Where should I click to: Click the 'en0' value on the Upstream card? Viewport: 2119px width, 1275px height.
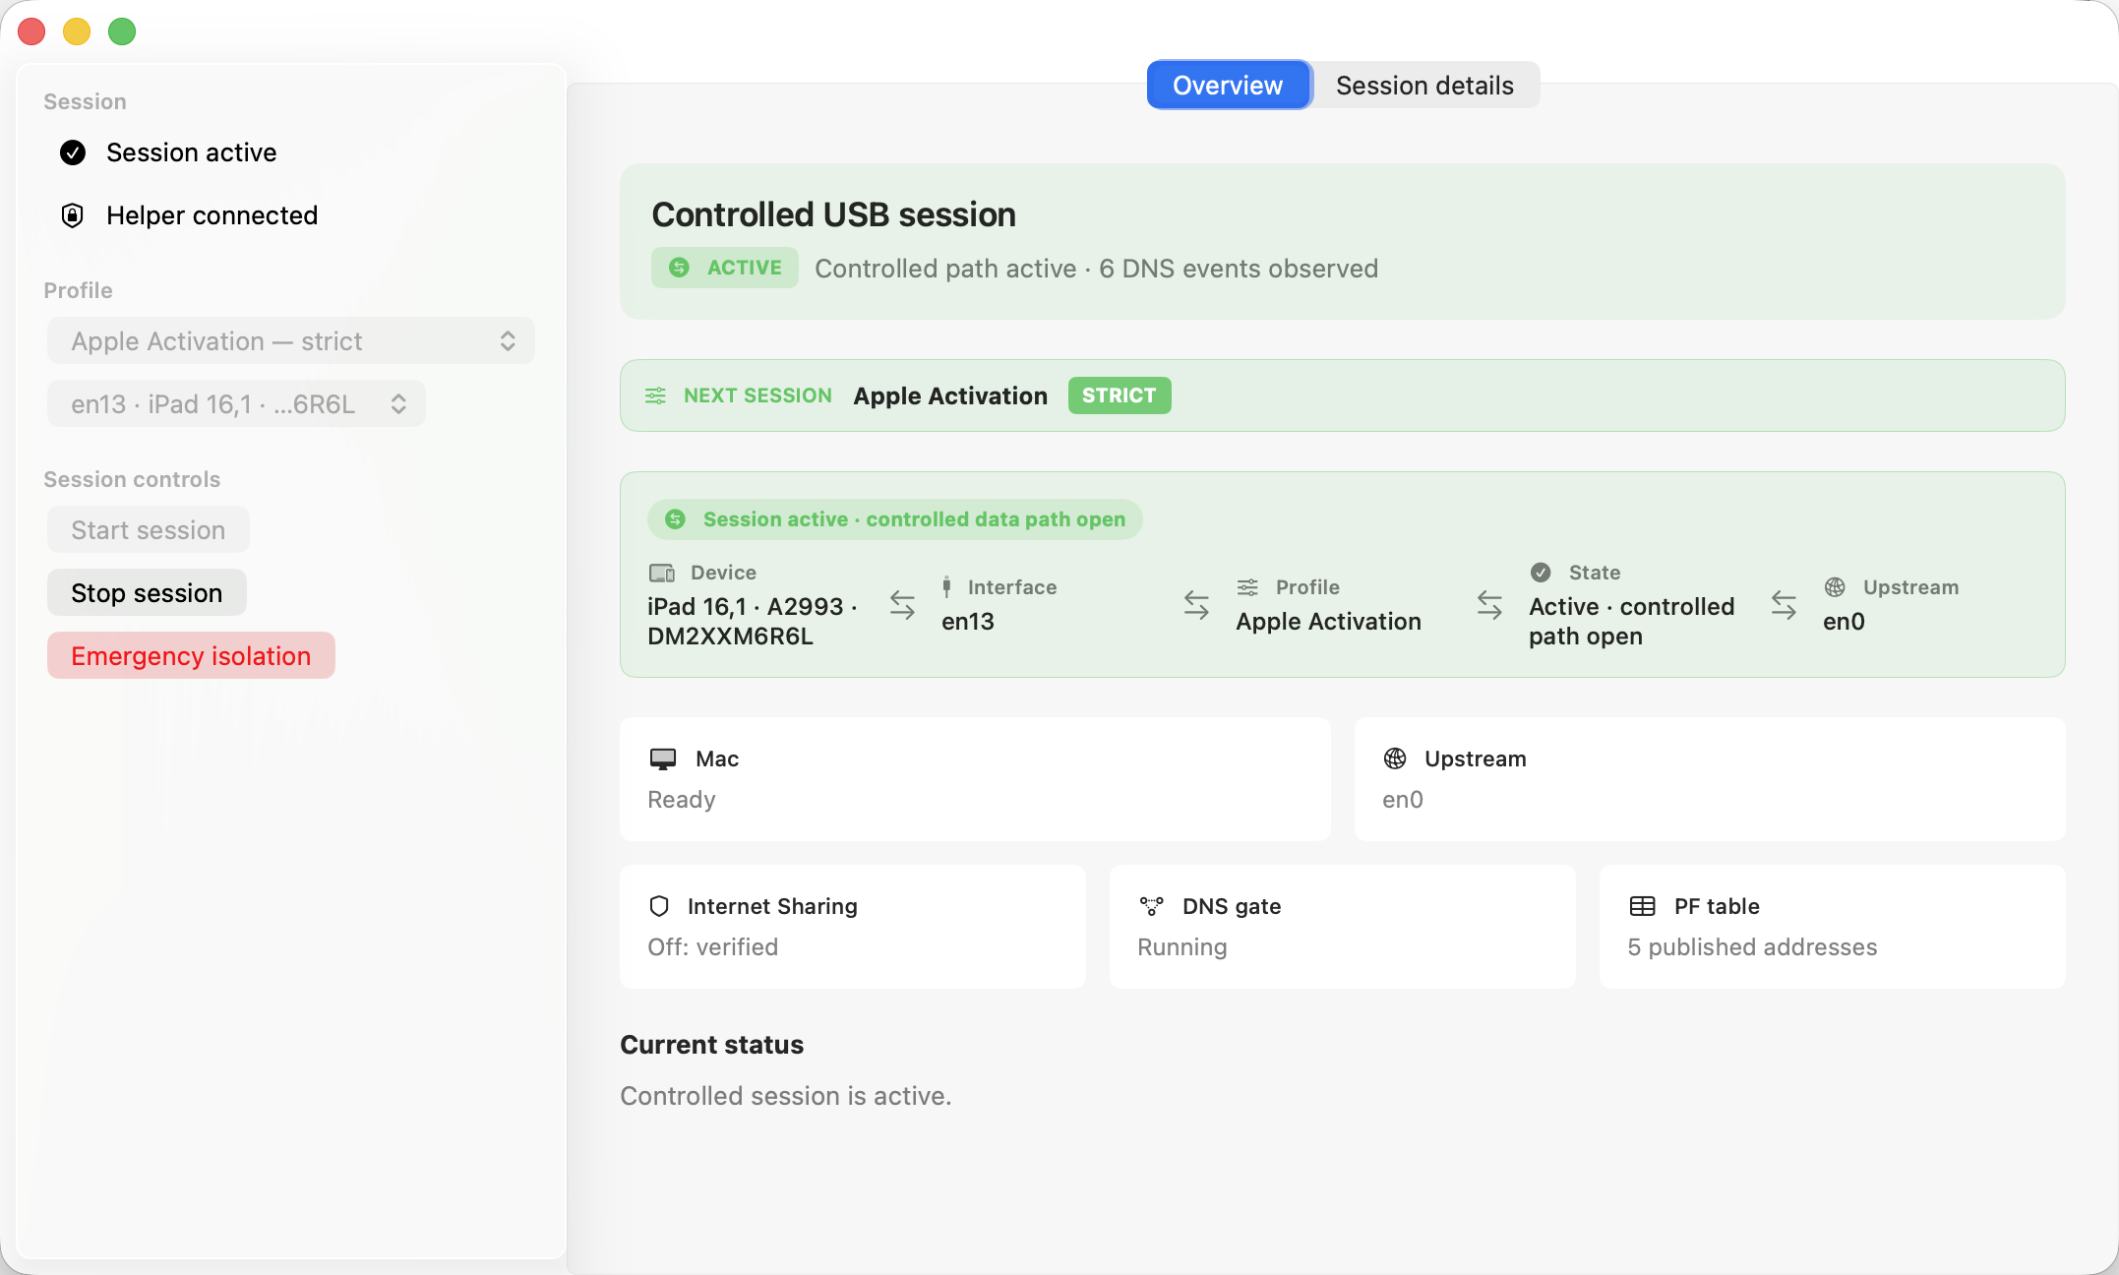click(1403, 800)
